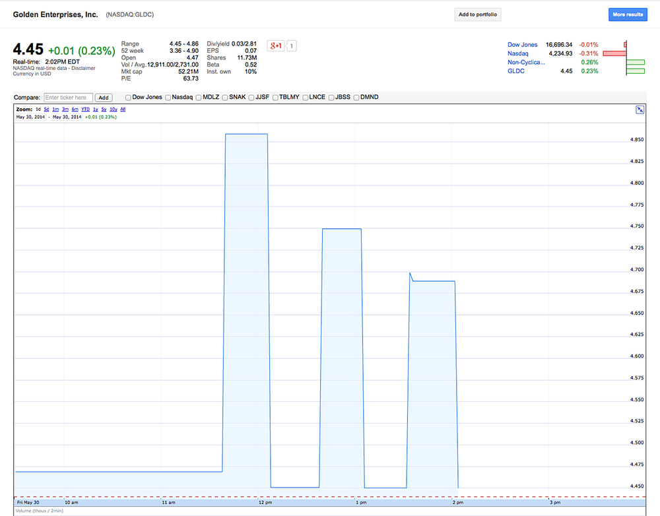Viewport: 660px width, 516px height.
Task: Toggle Nasdaq comparison checkbox
Action: click(x=168, y=98)
